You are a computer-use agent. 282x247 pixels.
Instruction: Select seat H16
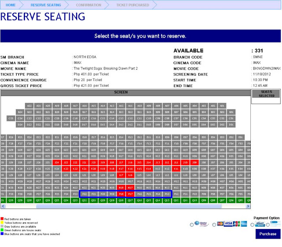pyautogui.click(x=130, y=156)
